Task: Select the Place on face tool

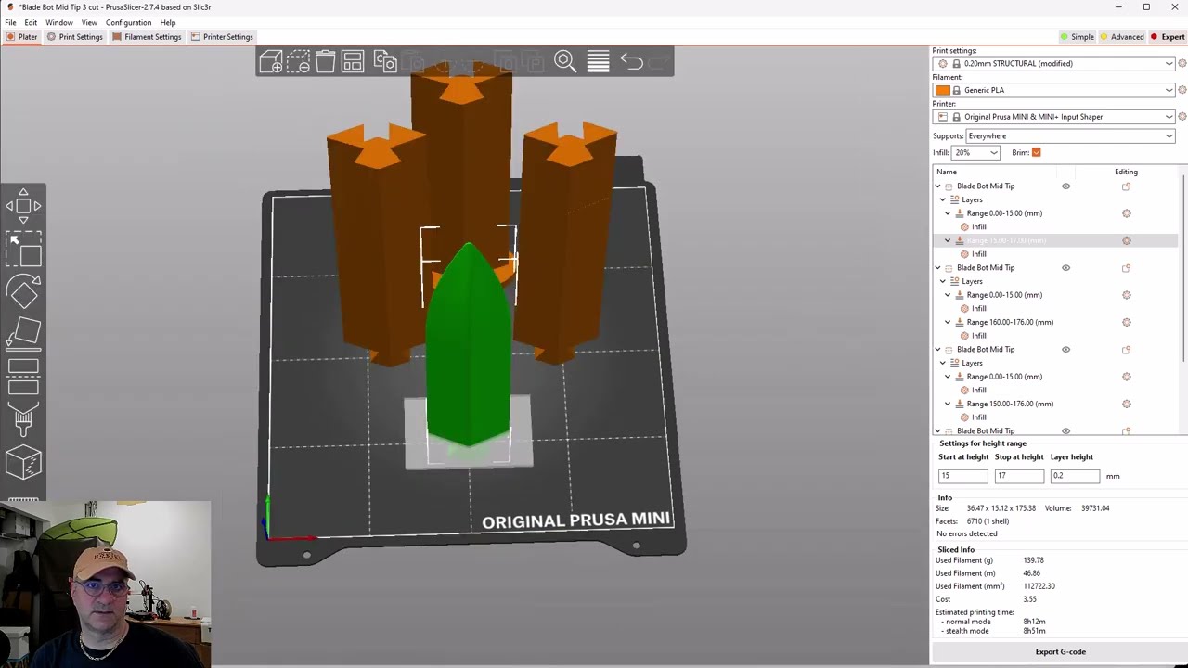Action: point(23,334)
